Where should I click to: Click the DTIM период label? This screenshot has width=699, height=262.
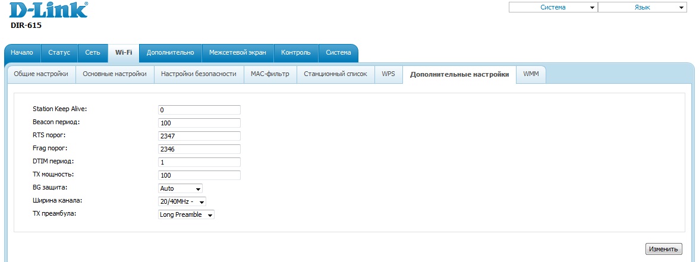click(53, 161)
